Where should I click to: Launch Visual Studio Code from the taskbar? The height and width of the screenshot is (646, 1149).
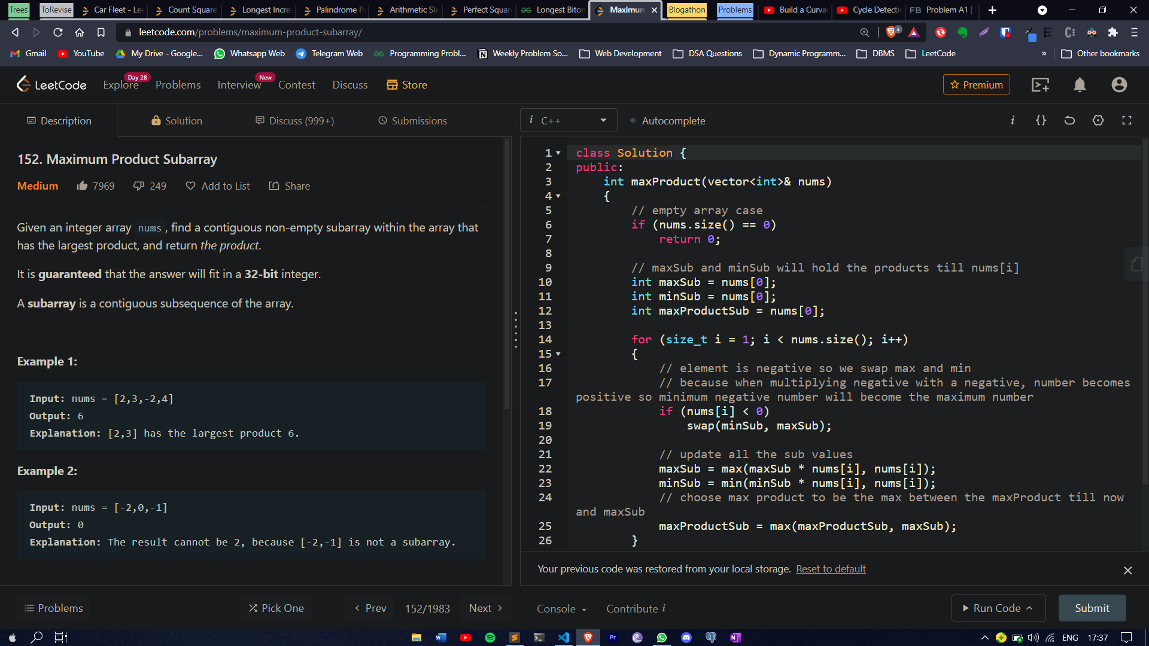click(564, 638)
